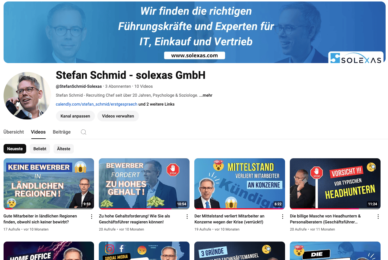Select the Beliebt sort chip
This screenshot has height=260, width=388.
click(40, 149)
